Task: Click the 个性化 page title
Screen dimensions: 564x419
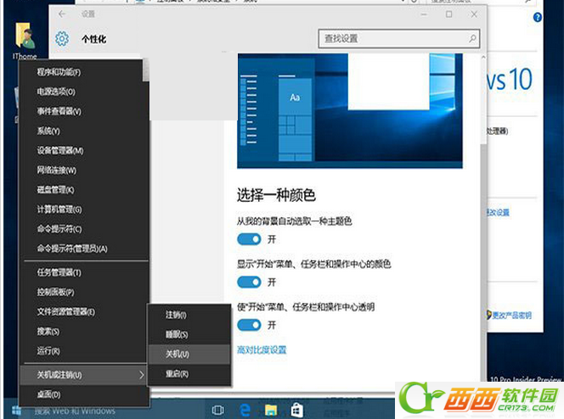Action: [93, 39]
